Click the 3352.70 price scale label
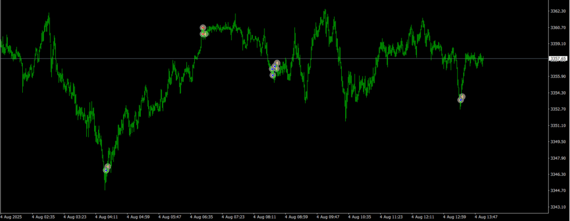The height and width of the screenshot is (221, 570). 557,109
